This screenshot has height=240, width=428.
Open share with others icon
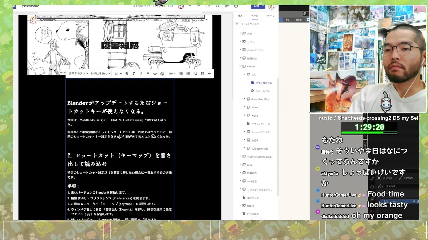[x=227, y=6]
